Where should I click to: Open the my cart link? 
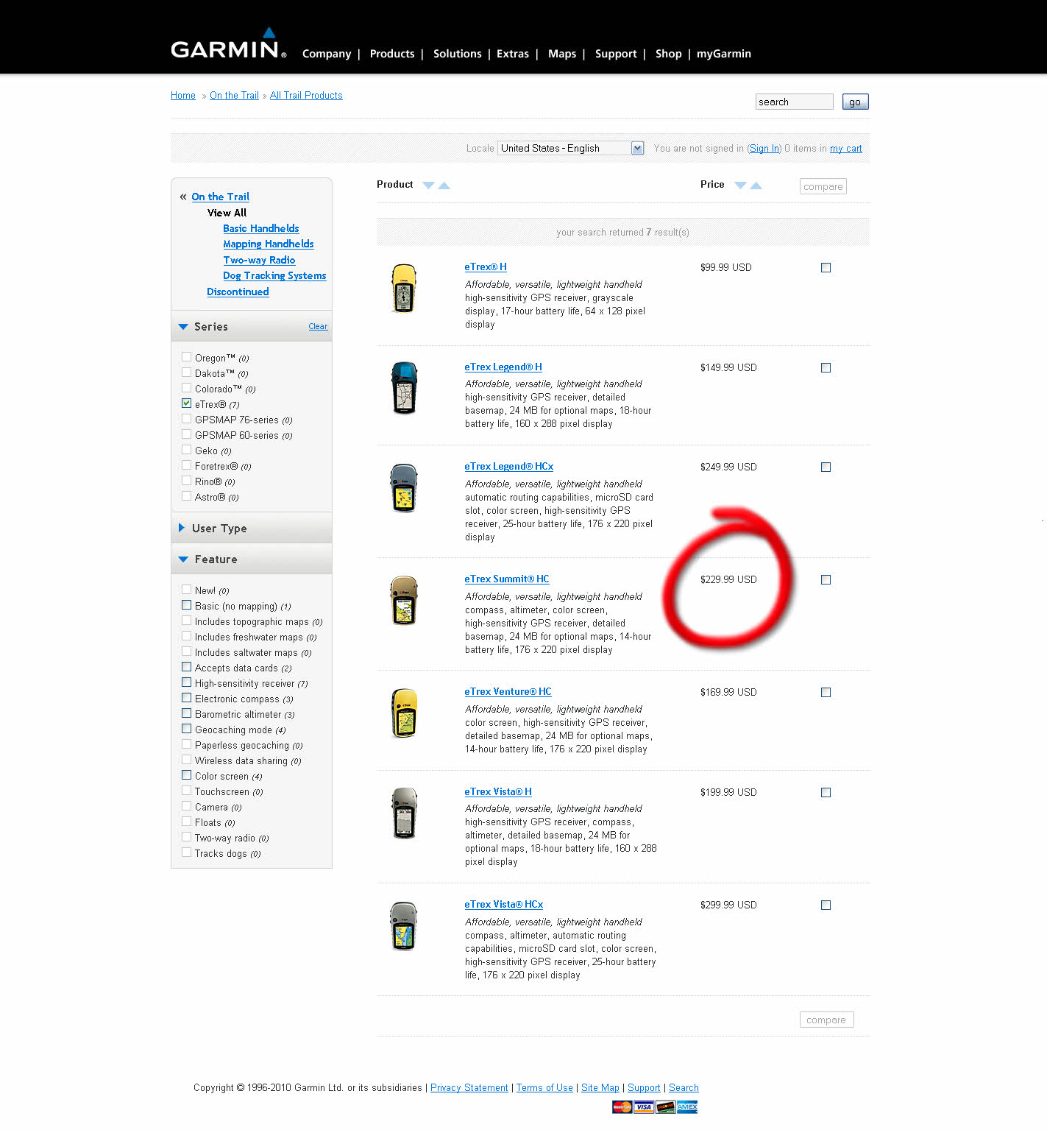[x=846, y=149]
